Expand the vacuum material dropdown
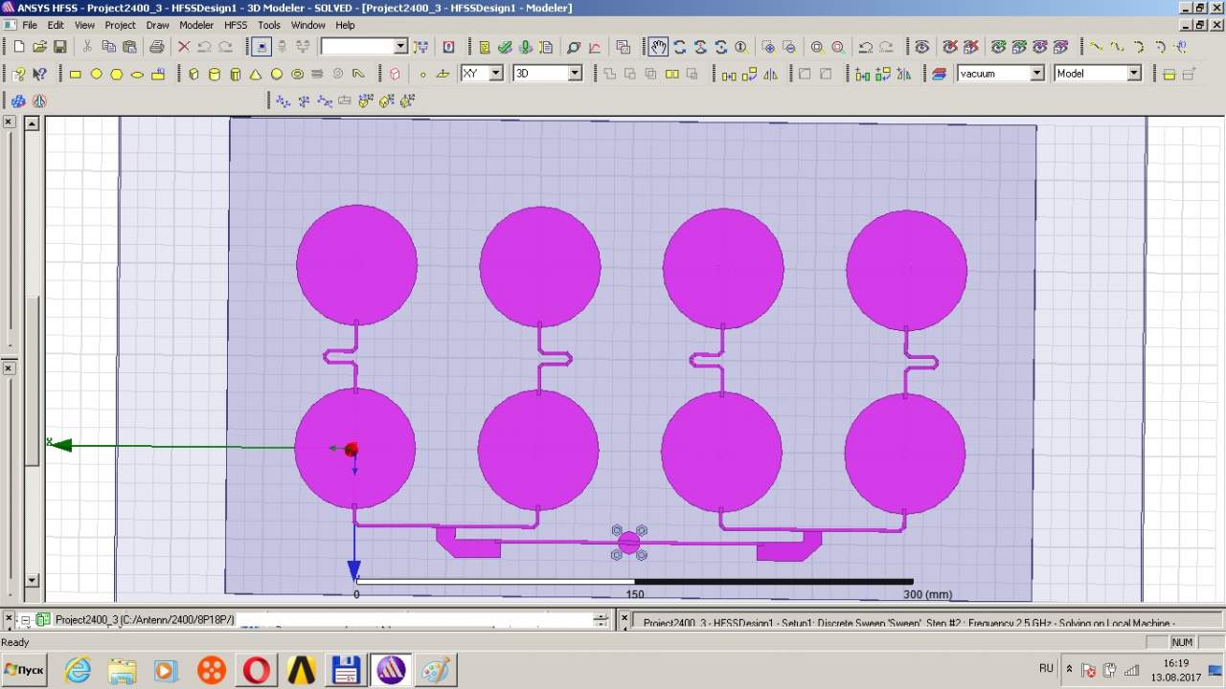Screen dimensions: 1226x689 click(1036, 74)
